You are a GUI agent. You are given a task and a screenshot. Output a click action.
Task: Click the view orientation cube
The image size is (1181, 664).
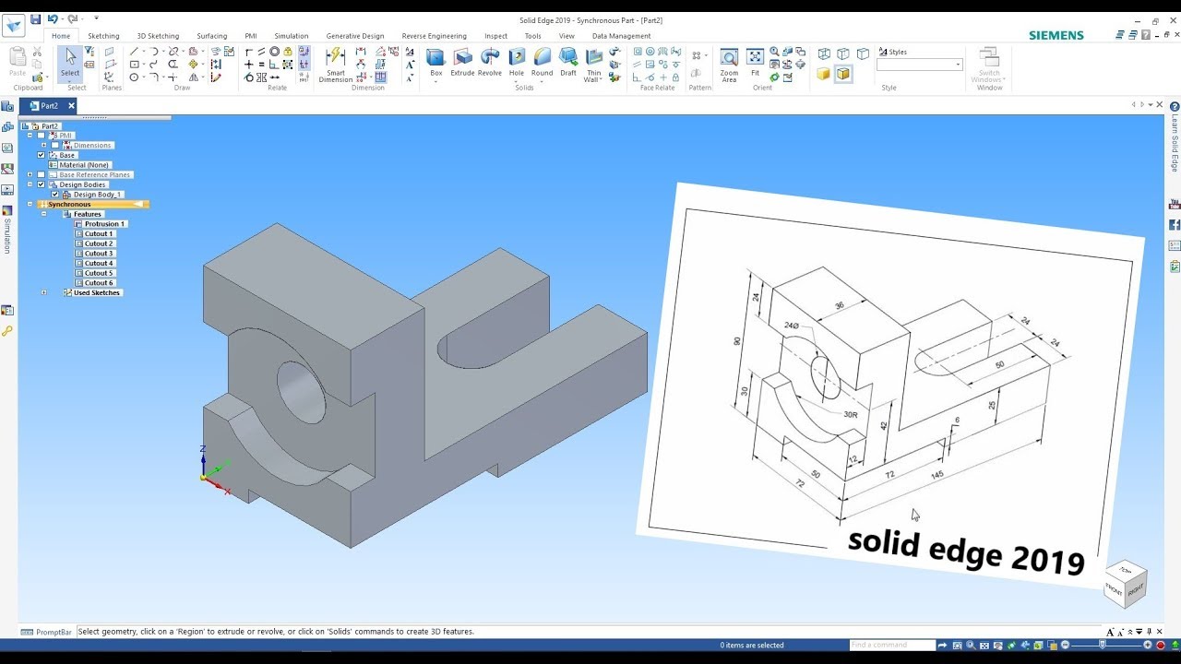pos(1126,583)
